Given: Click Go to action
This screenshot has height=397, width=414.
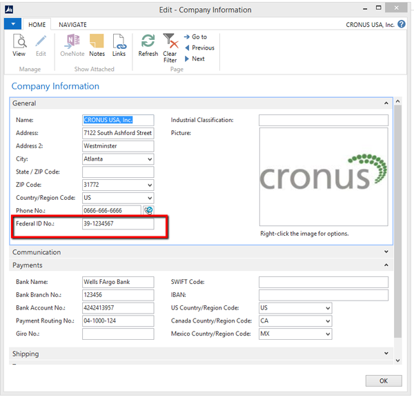Looking at the screenshot, I should click(196, 37).
